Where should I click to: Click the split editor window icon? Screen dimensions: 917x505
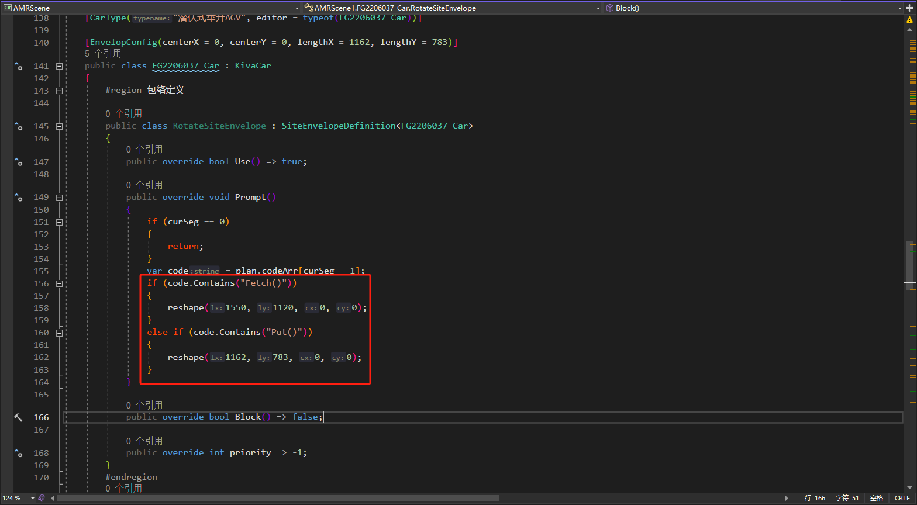pyautogui.click(x=909, y=8)
